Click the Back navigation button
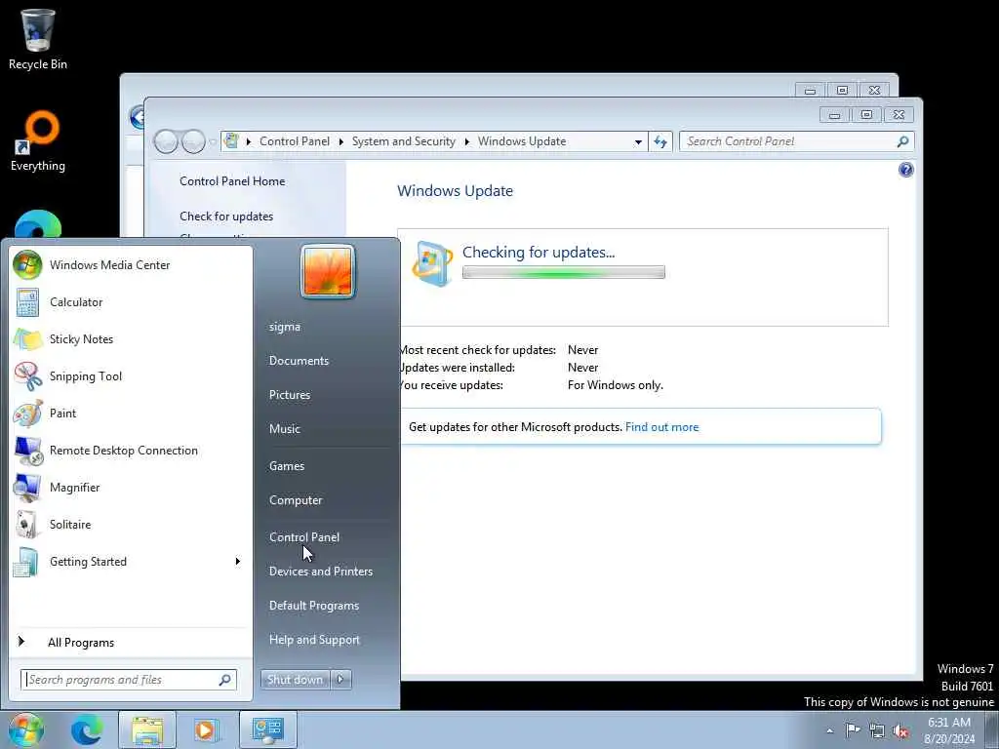The width and height of the screenshot is (999, 749). (166, 141)
